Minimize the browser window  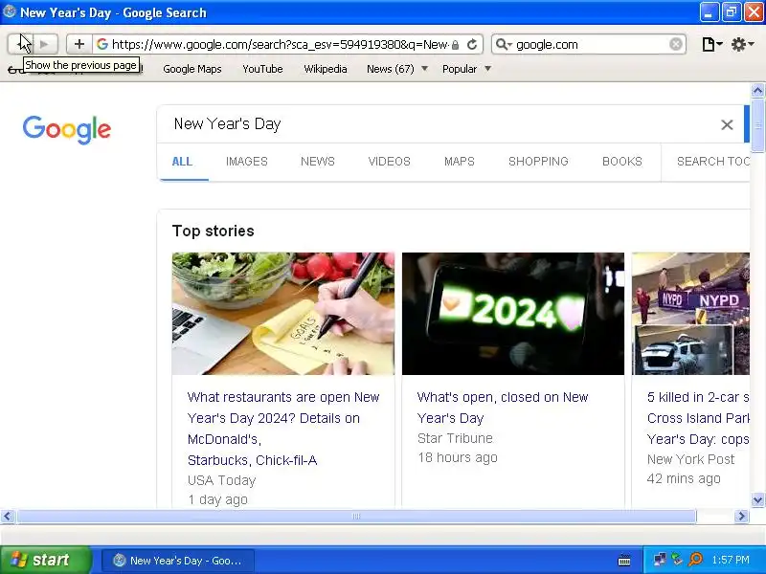pos(710,12)
